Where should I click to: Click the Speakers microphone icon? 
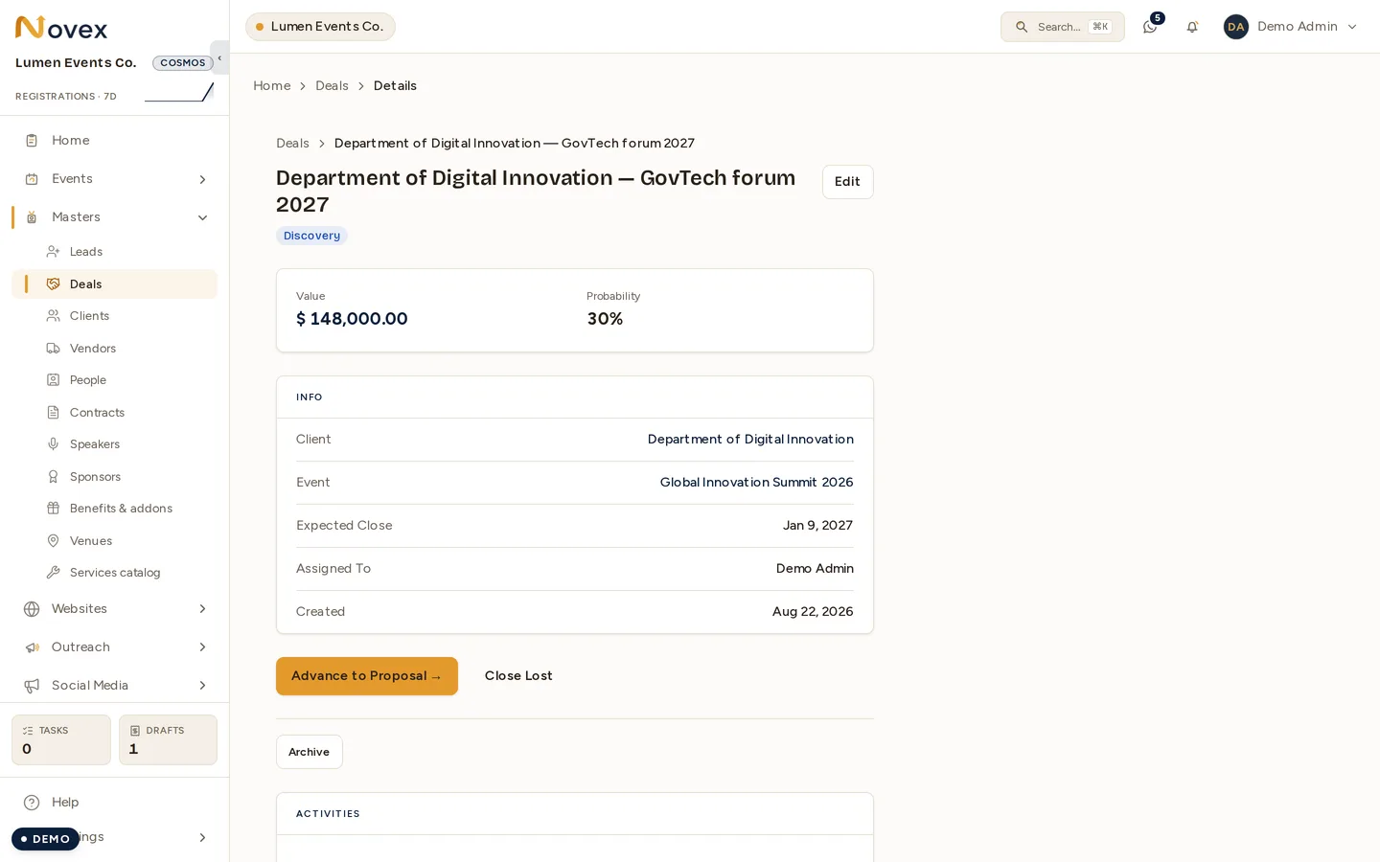[x=54, y=444]
